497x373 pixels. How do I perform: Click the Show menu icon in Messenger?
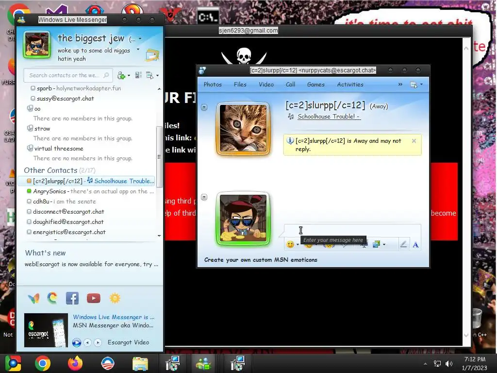coord(149,75)
